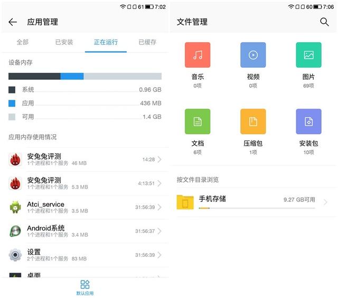Click the 手机存储 storage usage bar
Screen dimensions: 338x299
[x=257, y=208]
